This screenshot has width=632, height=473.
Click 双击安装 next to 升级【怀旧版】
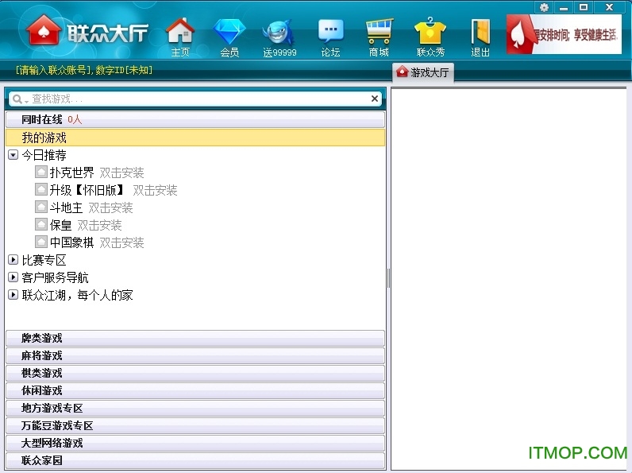coord(155,191)
